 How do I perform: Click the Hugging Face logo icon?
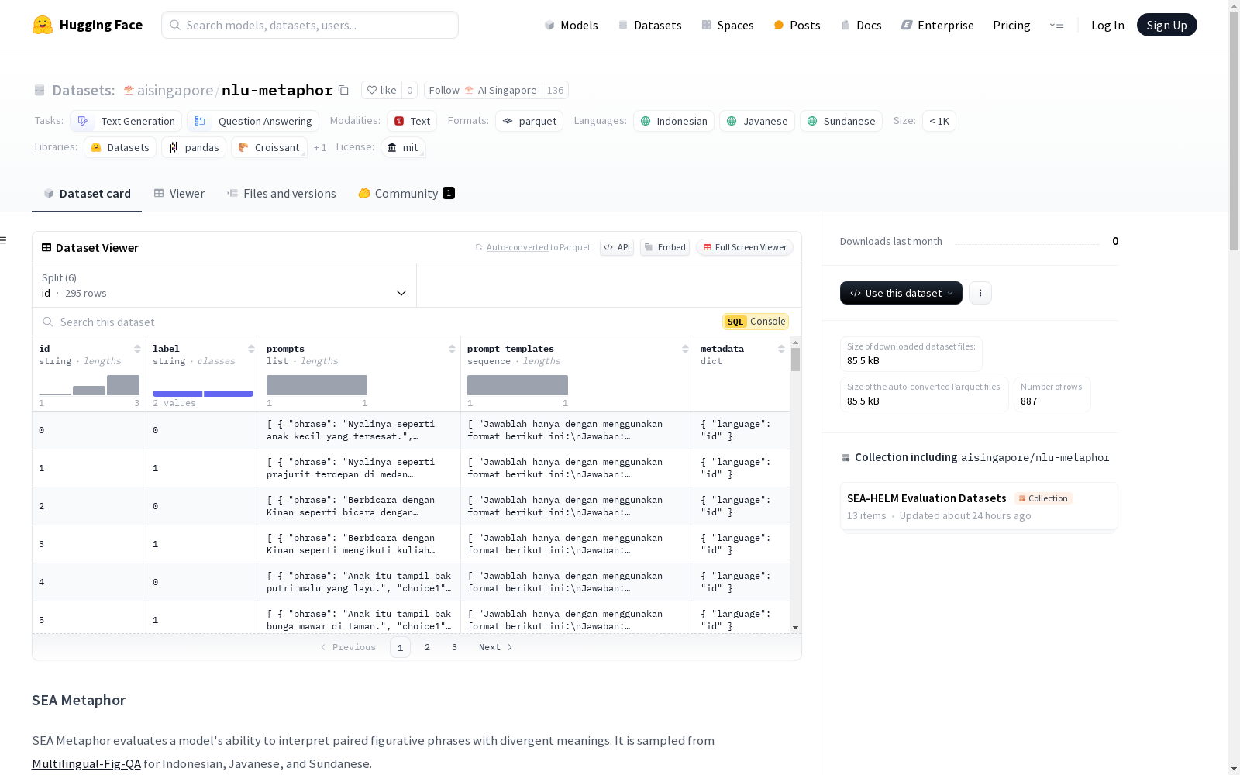pos(43,25)
